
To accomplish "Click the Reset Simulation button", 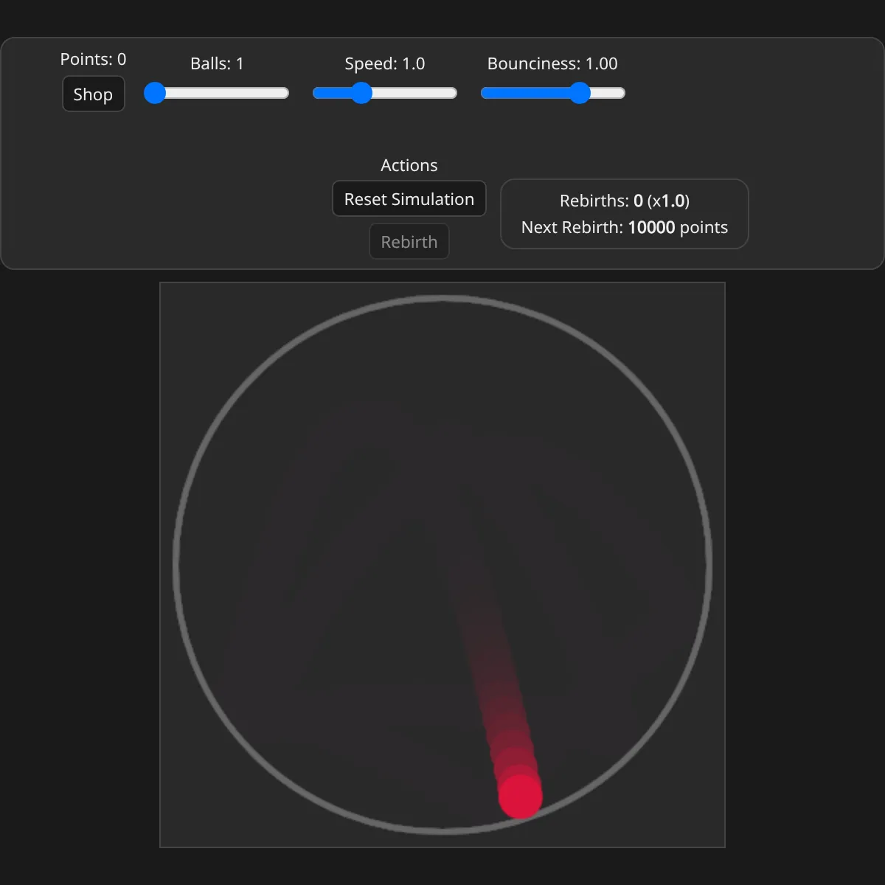I will click(409, 199).
